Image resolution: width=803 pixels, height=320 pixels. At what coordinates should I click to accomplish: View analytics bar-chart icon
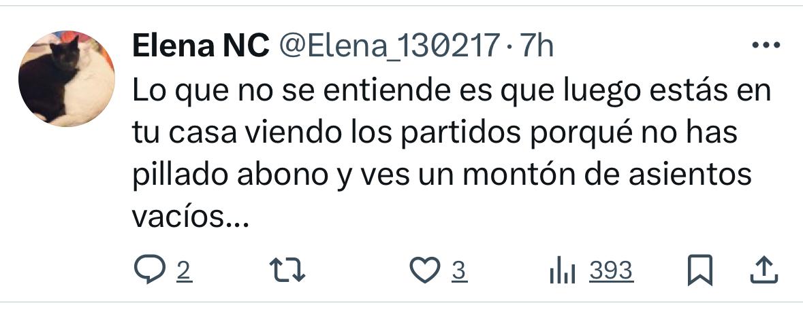(x=563, y=271)
